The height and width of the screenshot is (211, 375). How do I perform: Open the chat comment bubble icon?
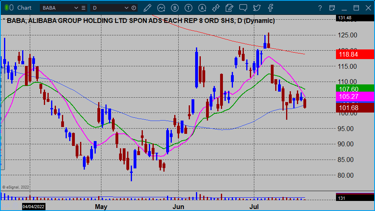tap(243, 8)
